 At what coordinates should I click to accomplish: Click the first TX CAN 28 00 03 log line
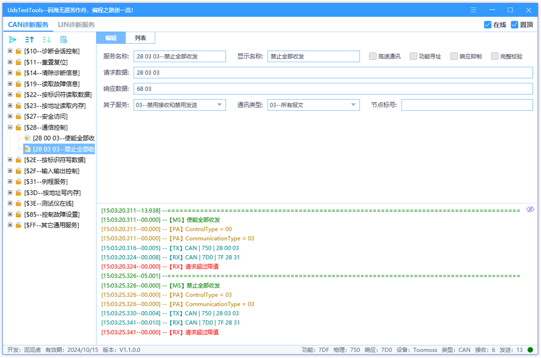(170, 248)
